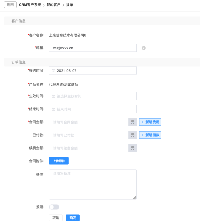Click calendar icon in 签约时间 field
200x221 pixels.
pos(53,70)
